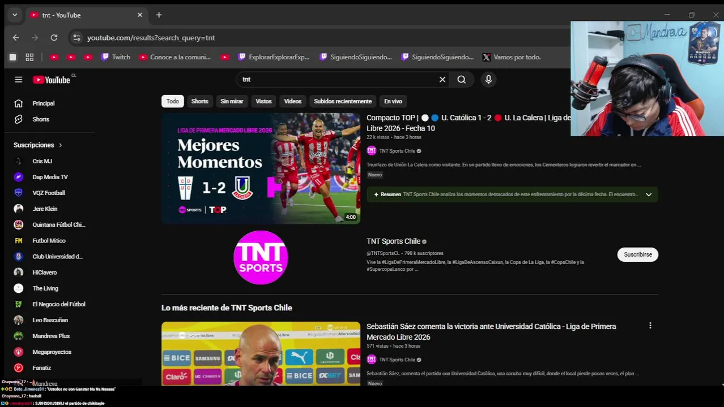This screenshot has width=724, height=407.
Task: Open the VQZ Football subscription
Action: [49, 193]
